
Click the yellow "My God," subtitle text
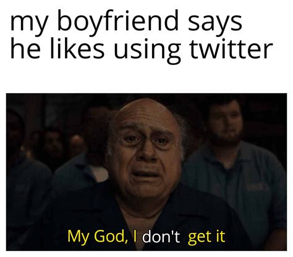click(x=99, y=237)
